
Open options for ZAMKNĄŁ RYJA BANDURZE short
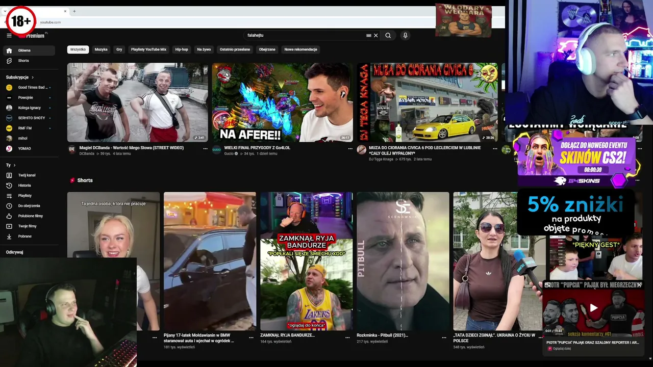point(347,337)
